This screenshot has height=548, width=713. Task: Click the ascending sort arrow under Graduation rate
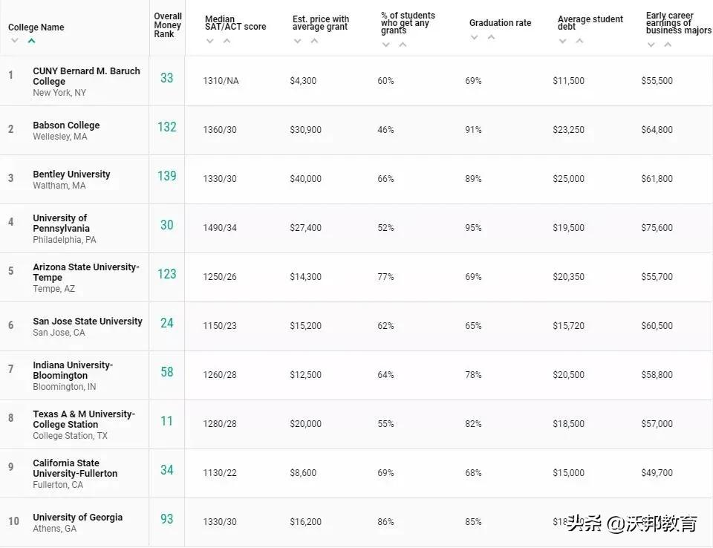[x=492, y=37]
